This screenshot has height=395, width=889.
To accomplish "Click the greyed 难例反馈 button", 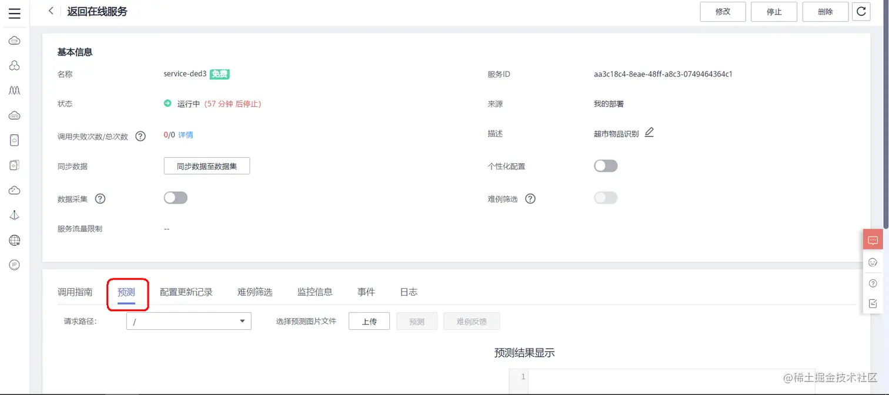I will click(x=472, y=321).
